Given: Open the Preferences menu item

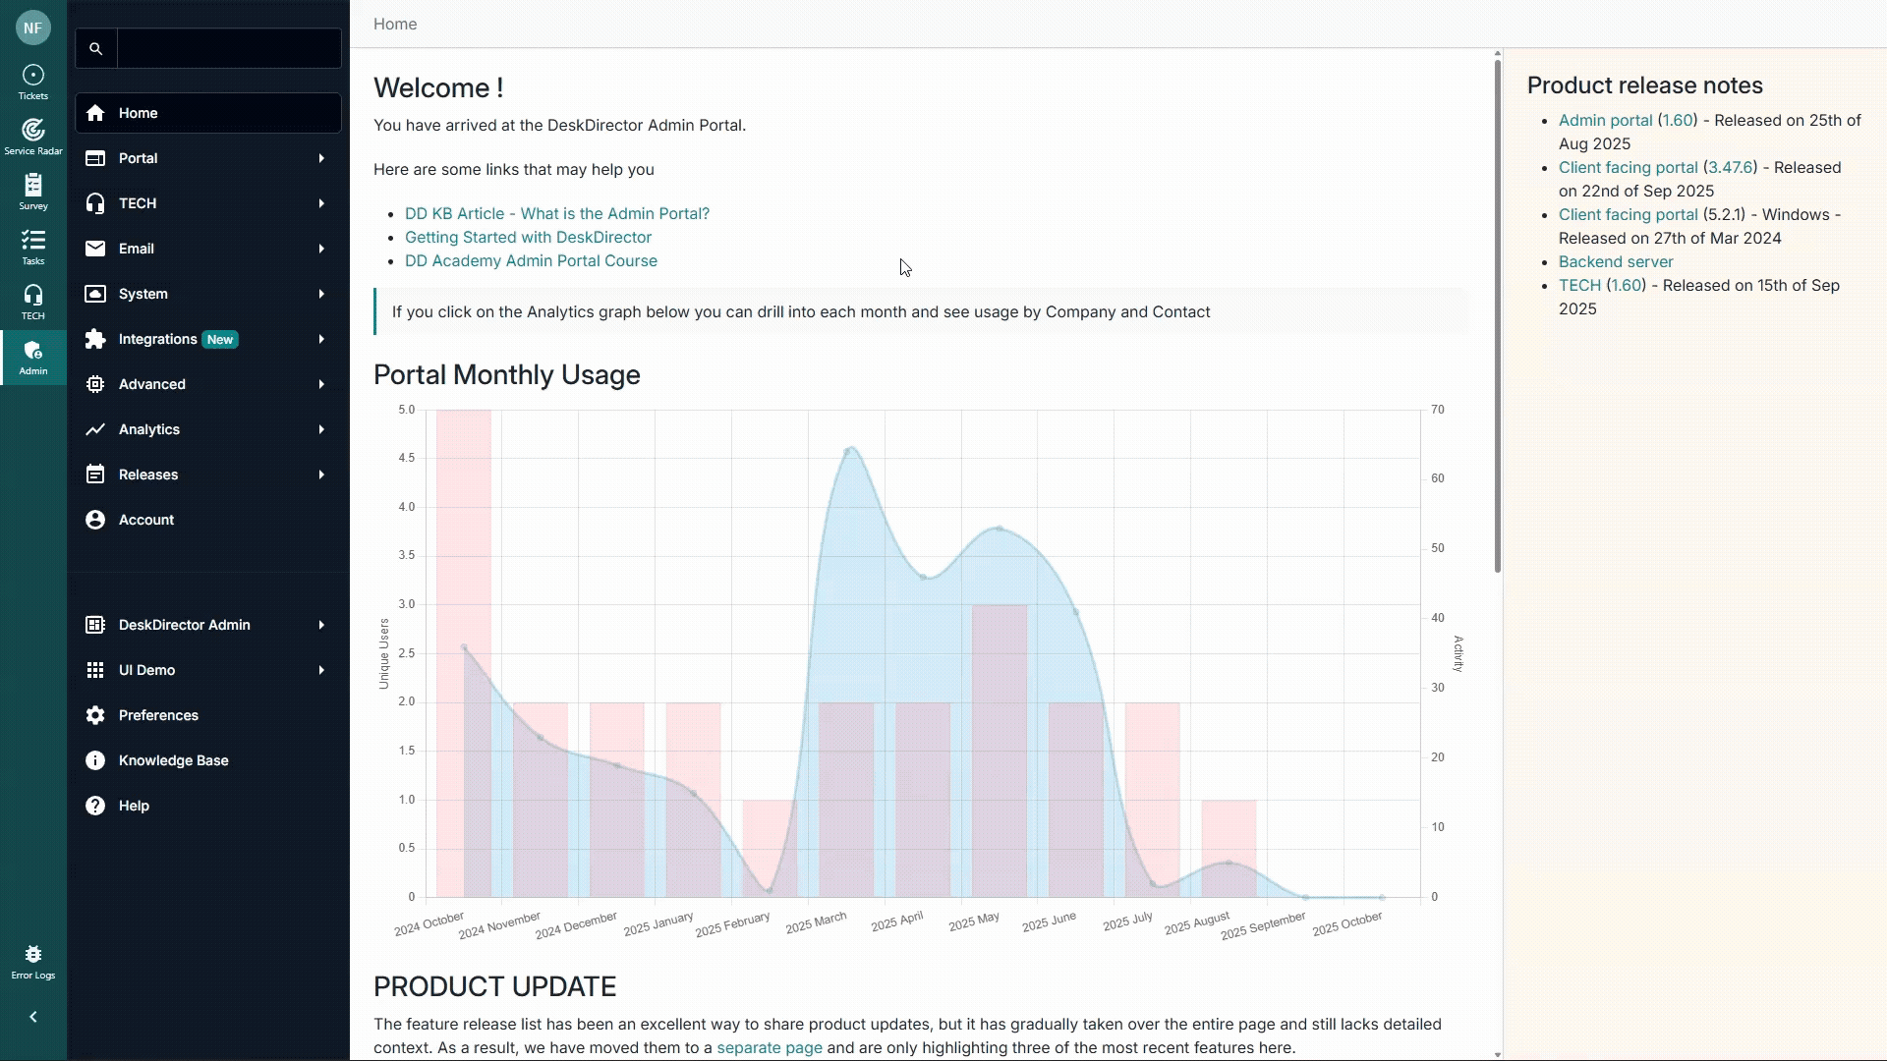Looking at the screenshot, I should (158, 715).
